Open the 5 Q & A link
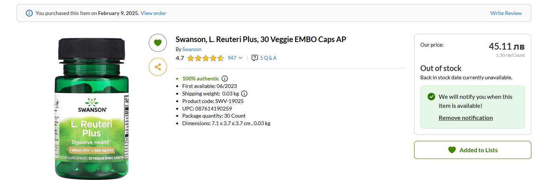The height and width of the screenshot is (180, 552). pos(268,58)
